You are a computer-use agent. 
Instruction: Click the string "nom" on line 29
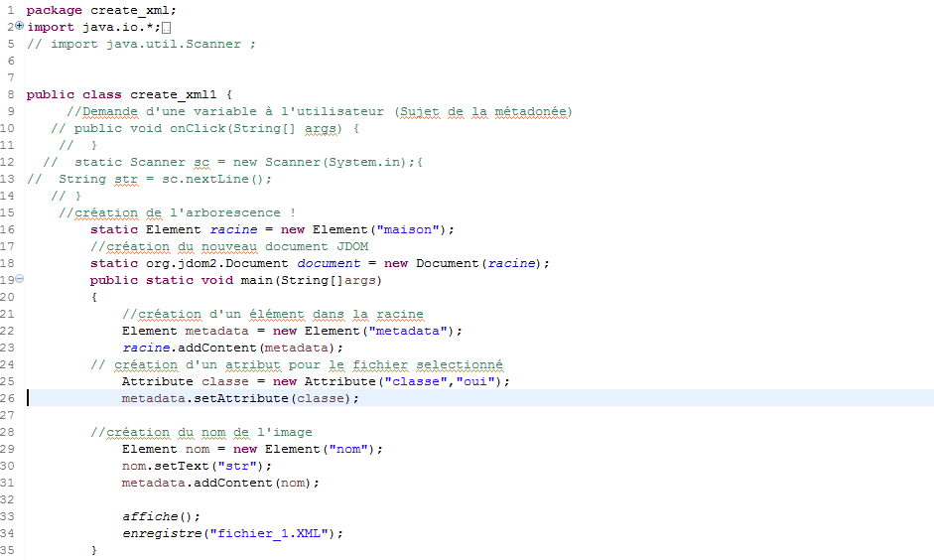pos(348,449)
